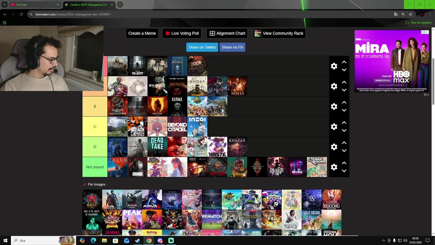Select the tier C label cell

click(95, 127)
